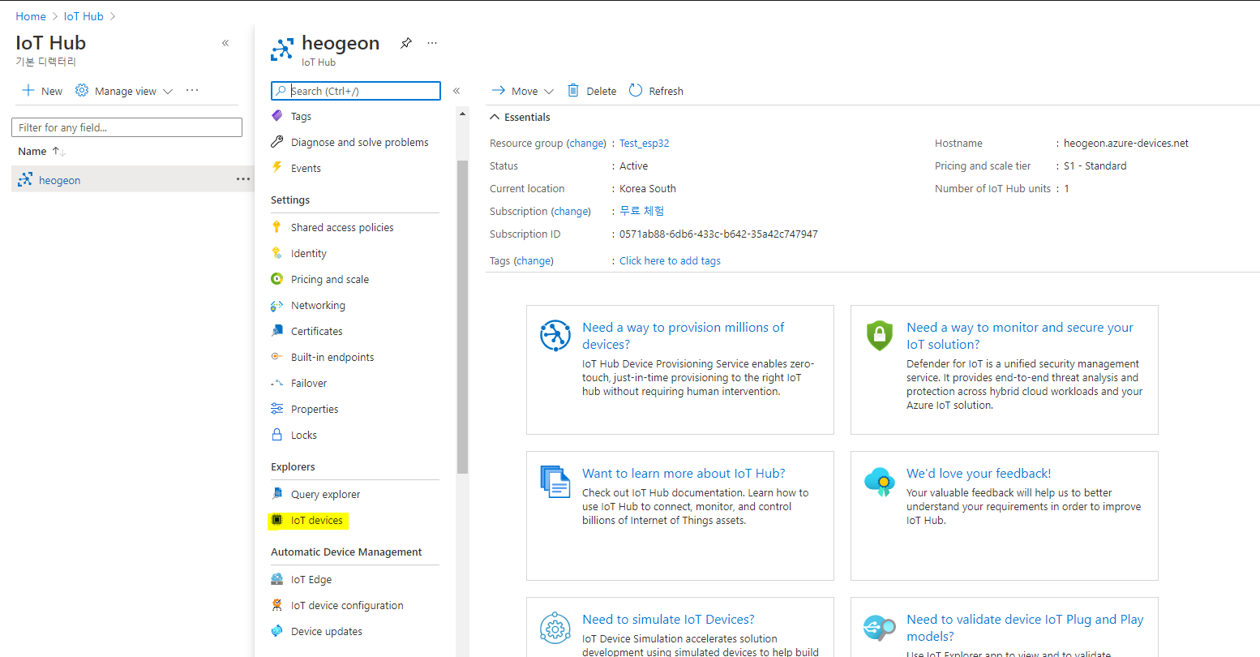Image resolution: width=1260 pixels, height=657 pixels.
Task: Click the device provisioning card icon
Action: pyautogui.click(x=555, y=335)
